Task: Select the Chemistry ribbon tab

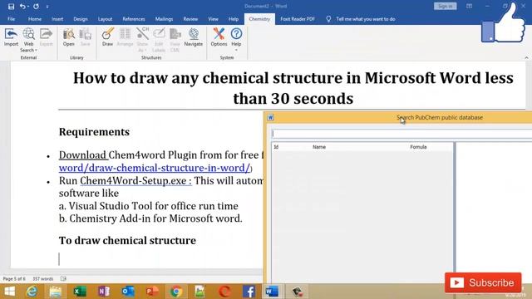Action: pos(259,19)
